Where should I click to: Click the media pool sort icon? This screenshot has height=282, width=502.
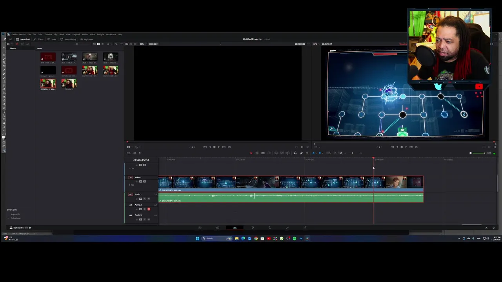[116, 44]
